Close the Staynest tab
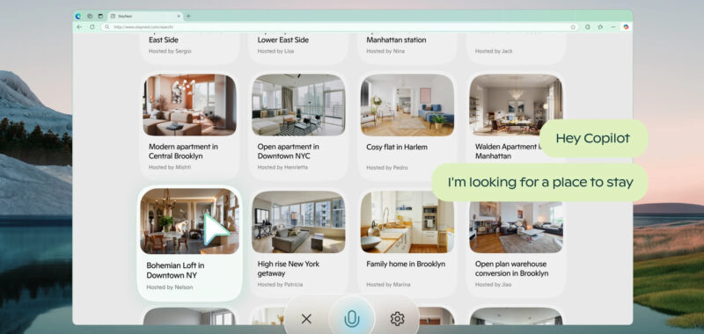Screen dimensions: 704x334 coord(179,16)
